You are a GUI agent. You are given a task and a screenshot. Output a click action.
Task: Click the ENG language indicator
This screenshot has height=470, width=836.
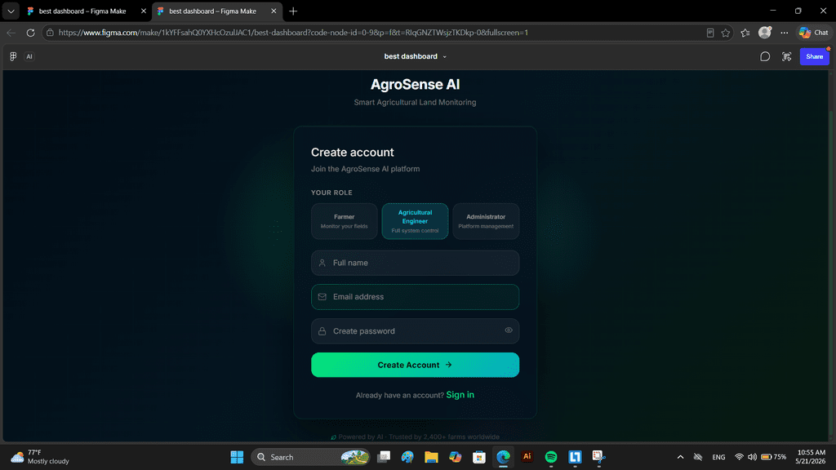[718, 457]
